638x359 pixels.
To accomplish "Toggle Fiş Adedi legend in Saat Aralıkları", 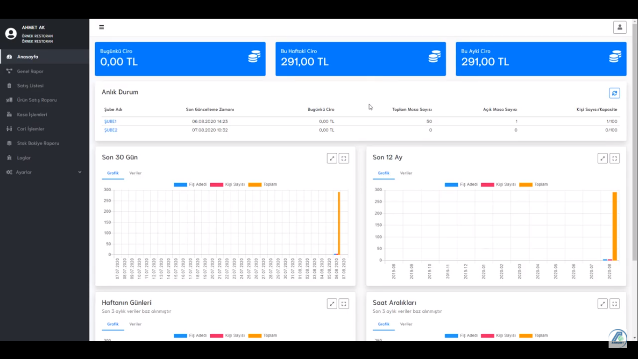I will tap(461, 335).
